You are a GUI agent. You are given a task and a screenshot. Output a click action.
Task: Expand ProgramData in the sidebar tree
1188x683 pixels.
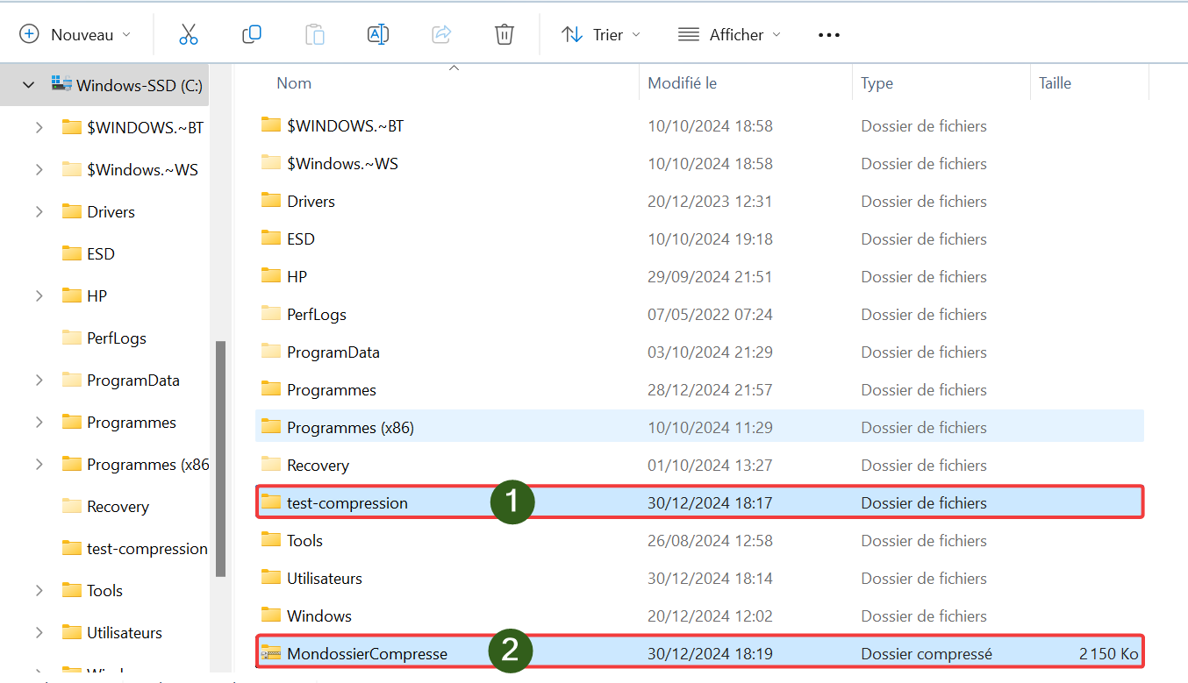[39, 380]
